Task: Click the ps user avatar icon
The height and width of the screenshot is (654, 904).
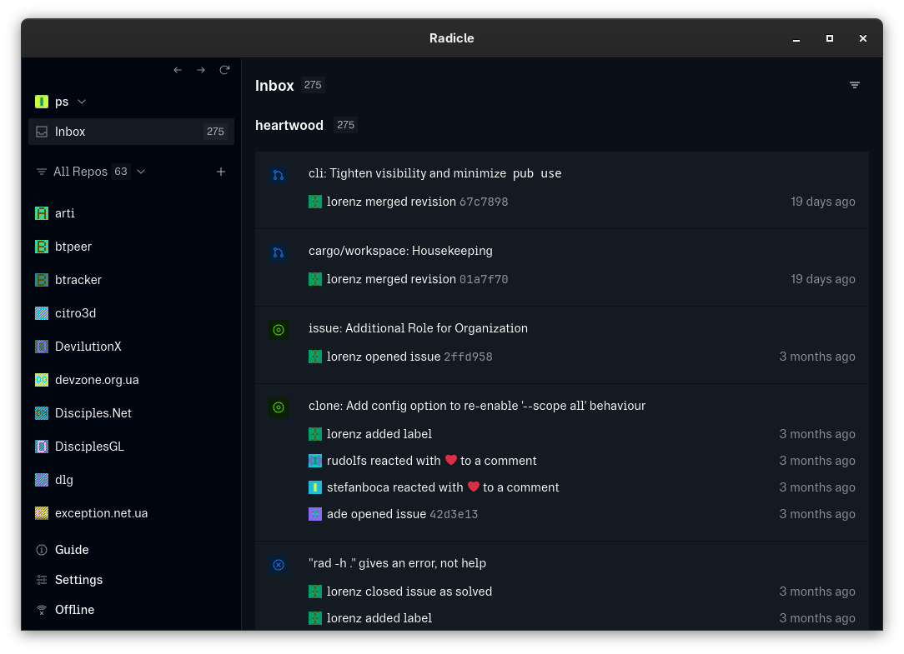Action: point(42,102)
